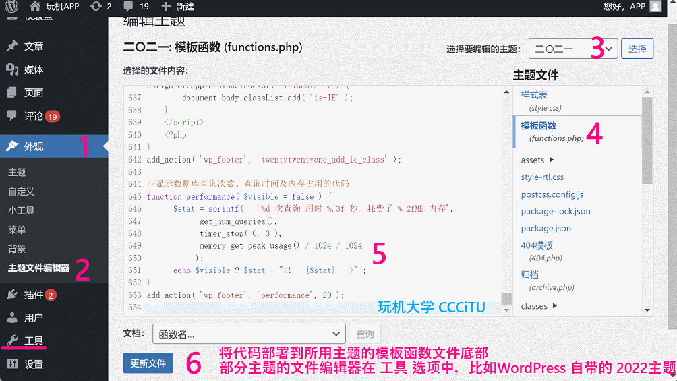Open the 玩机APP site home icon

[x=35, y=7]
